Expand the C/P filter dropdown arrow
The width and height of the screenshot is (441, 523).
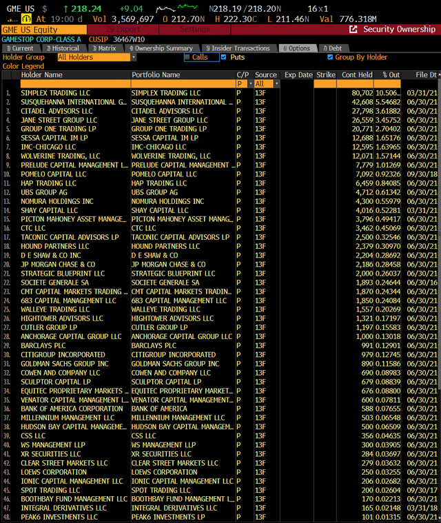point(251,83)
